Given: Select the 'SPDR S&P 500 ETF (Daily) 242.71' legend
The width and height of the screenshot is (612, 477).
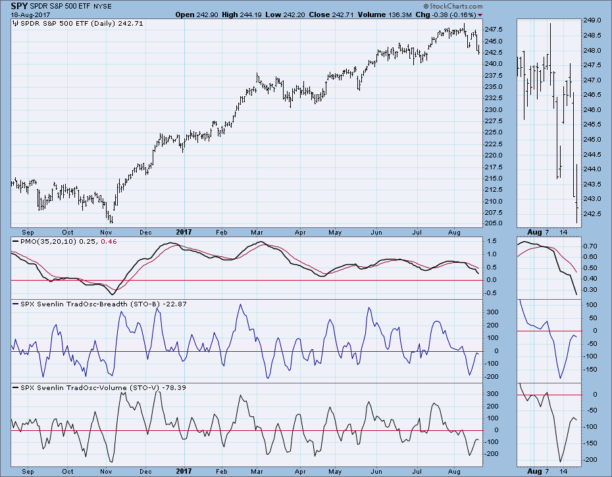Looking at the screenshot, I should coord(82,24).
